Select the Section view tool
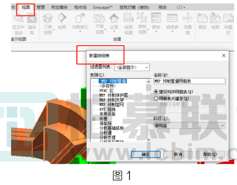 [62, 18]
